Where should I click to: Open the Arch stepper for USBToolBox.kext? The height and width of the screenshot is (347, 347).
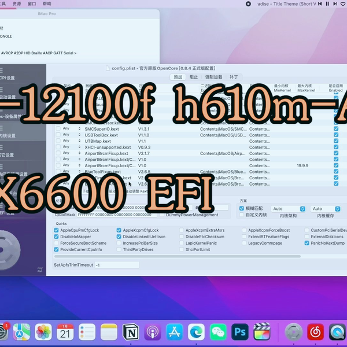[x=79, y=135]
